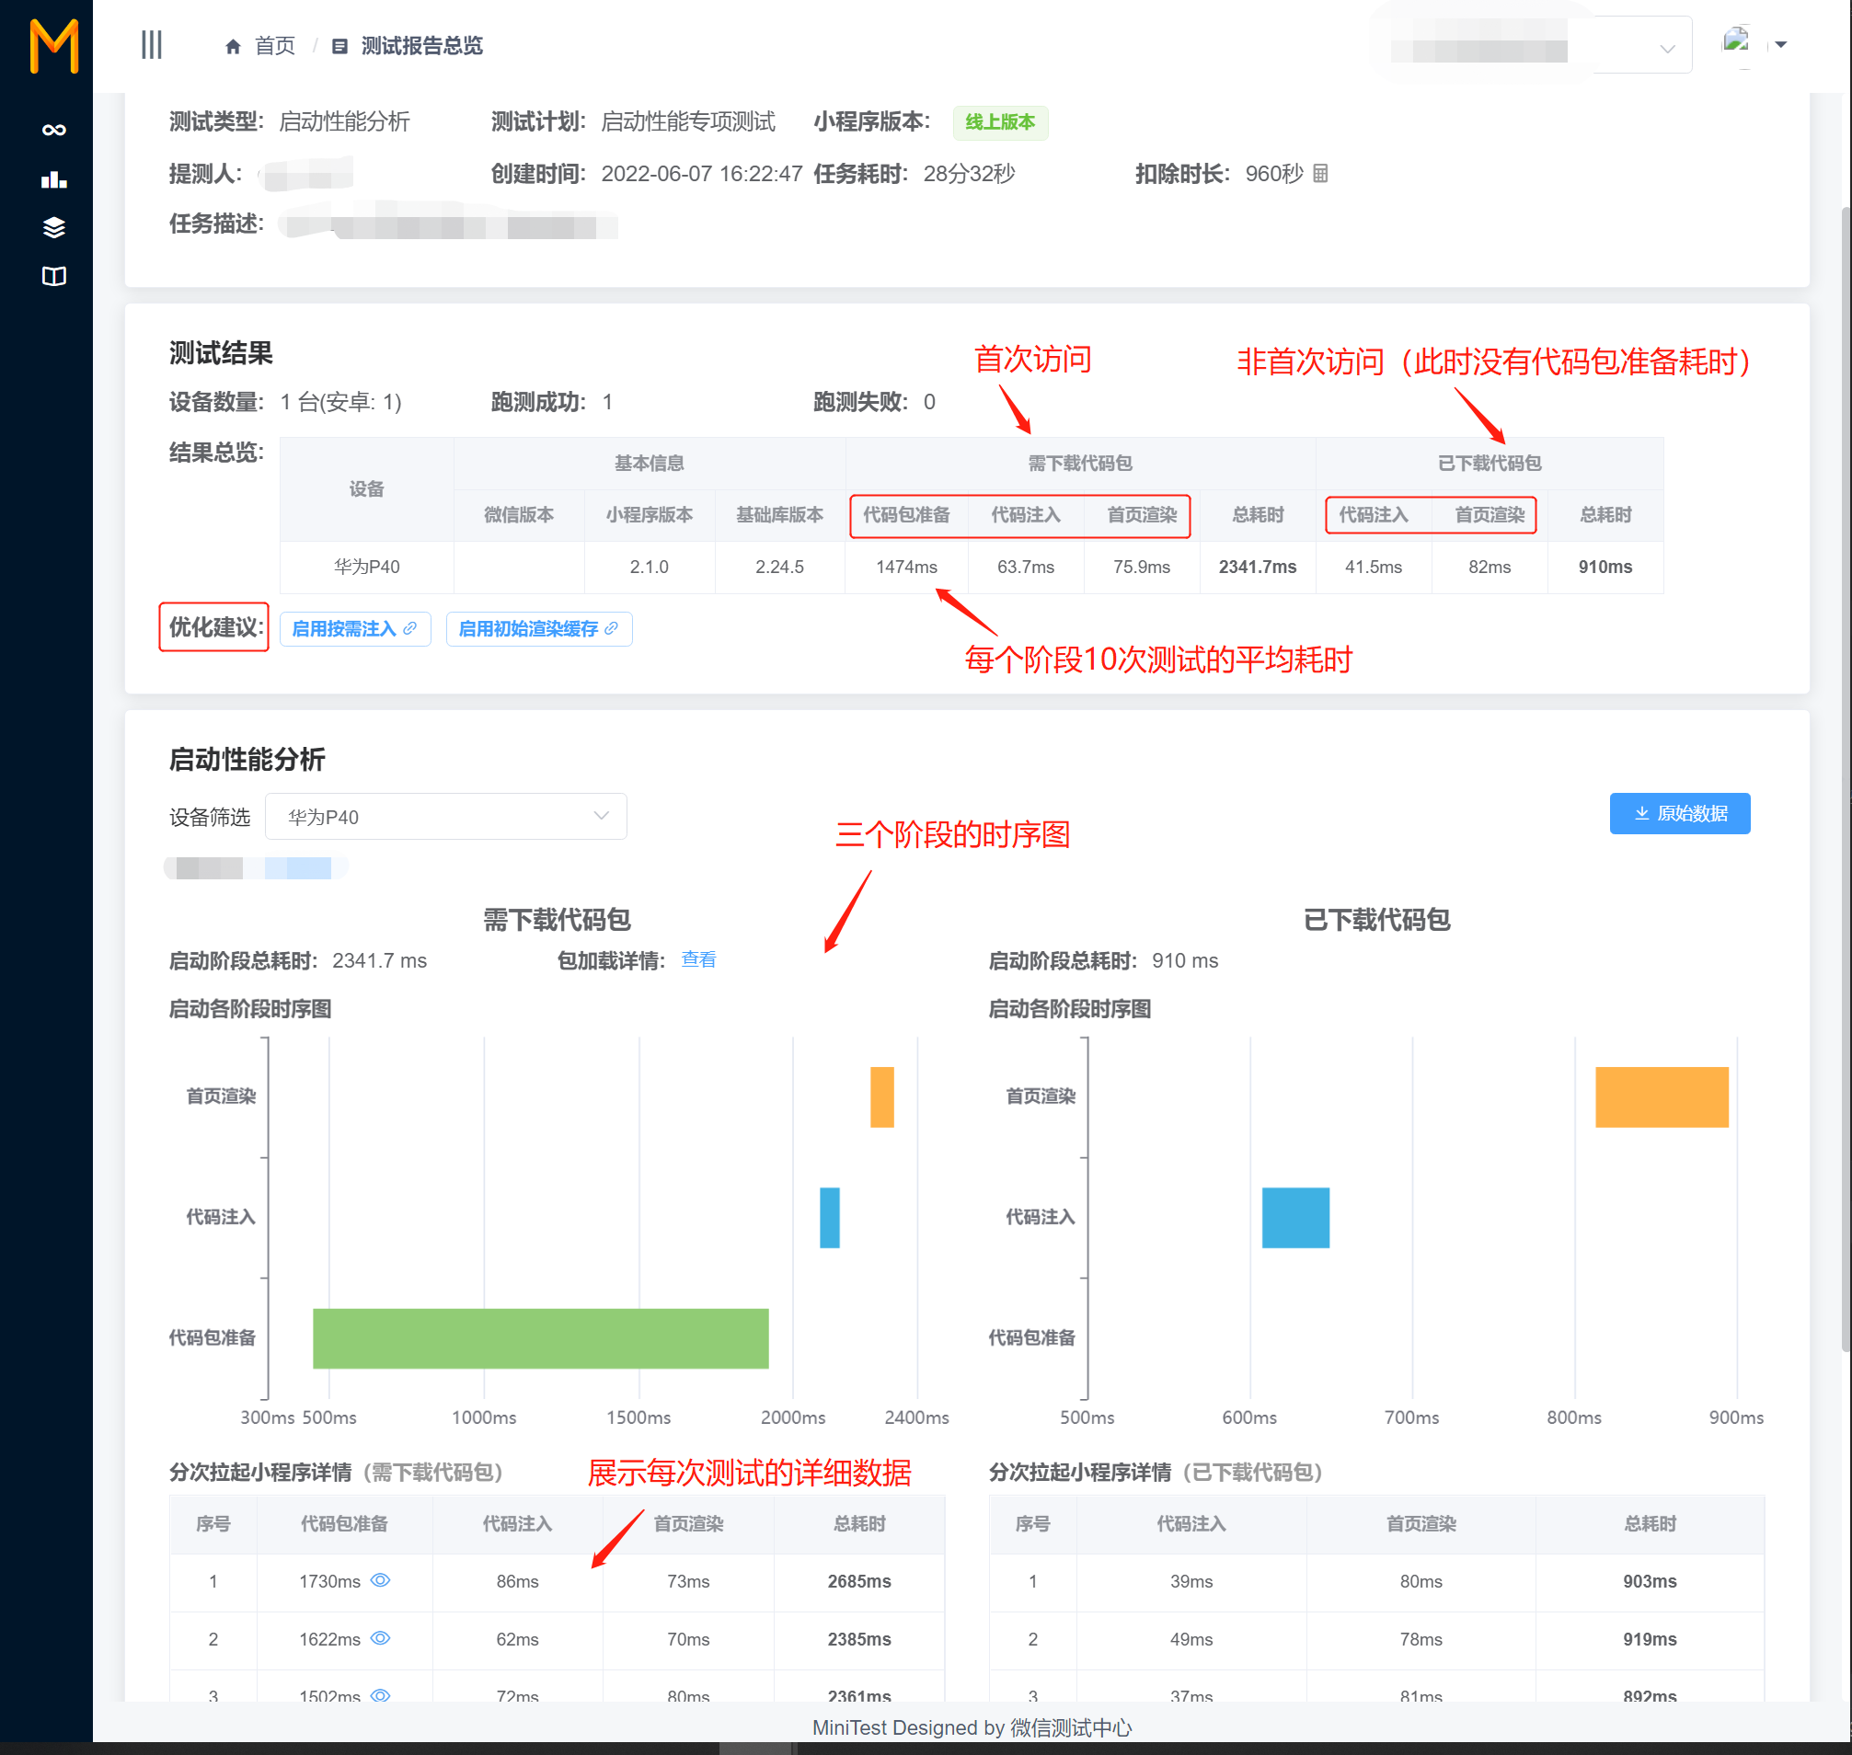Click the calculator icon beside 960秒
Image resolution: width=1852 pixels, height=1755 pixels.
tap(1319, 173)
